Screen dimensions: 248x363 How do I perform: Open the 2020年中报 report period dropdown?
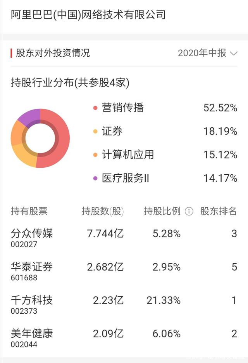coord(208,53)
